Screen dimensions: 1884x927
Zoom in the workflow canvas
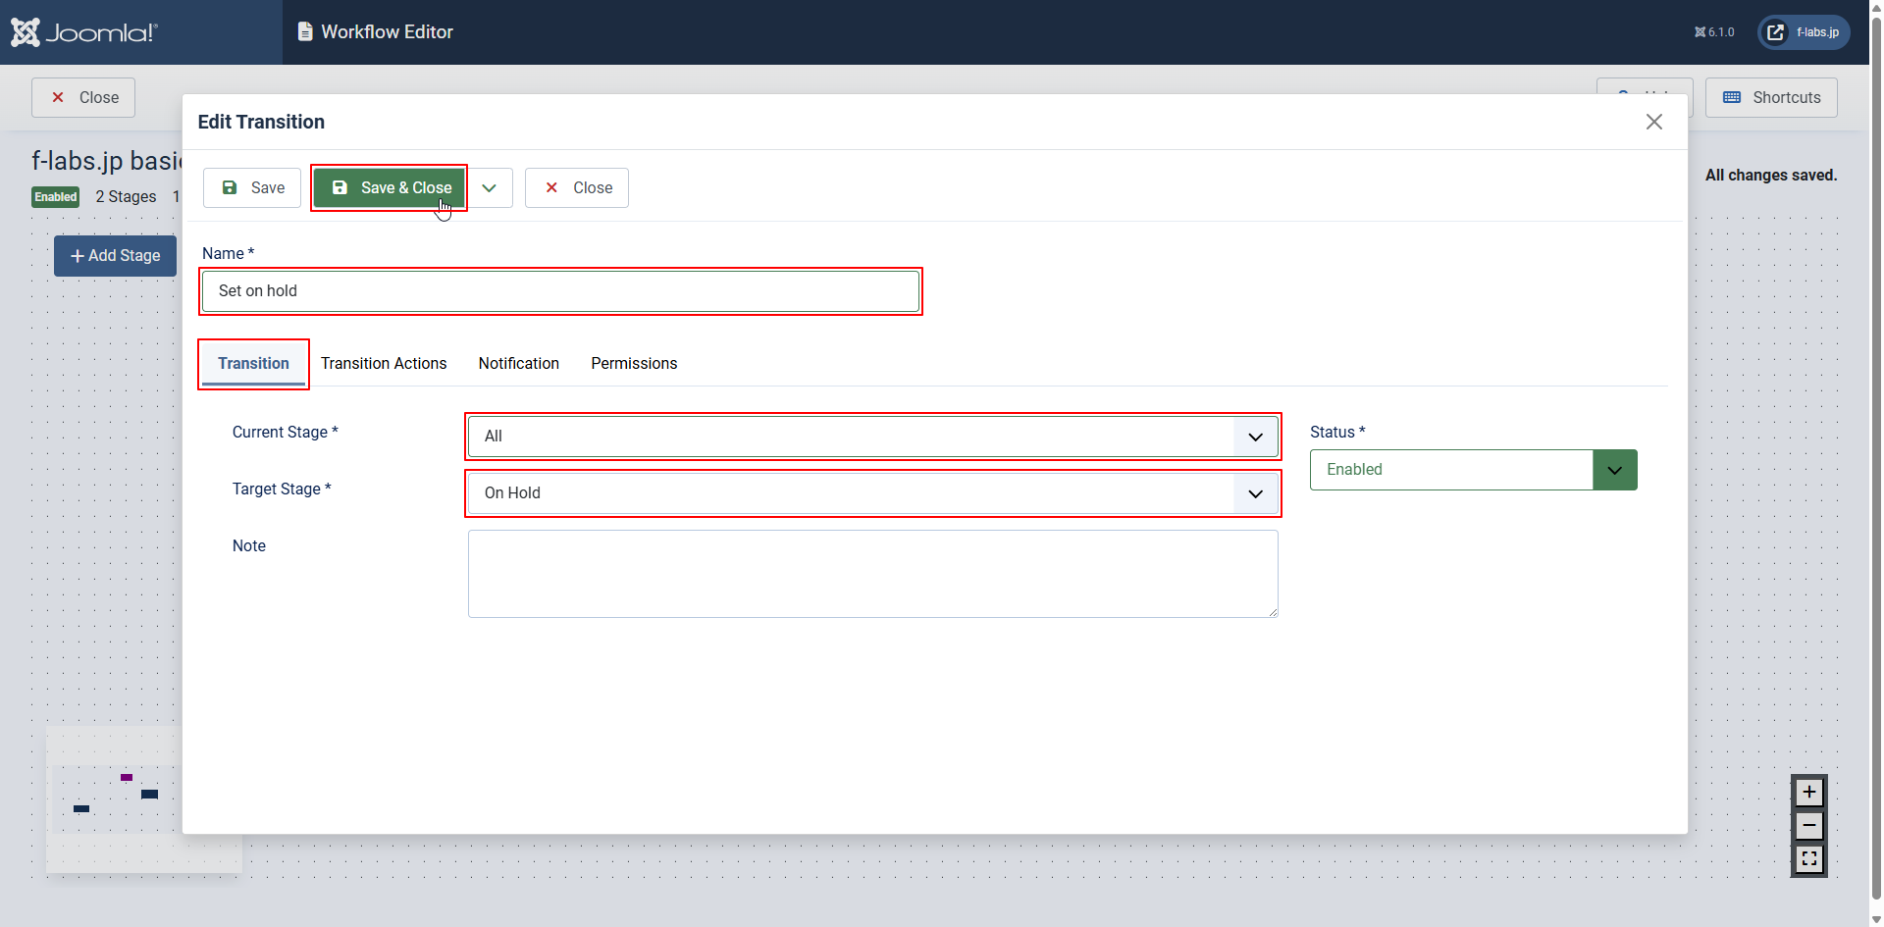tap(1808, 793)
